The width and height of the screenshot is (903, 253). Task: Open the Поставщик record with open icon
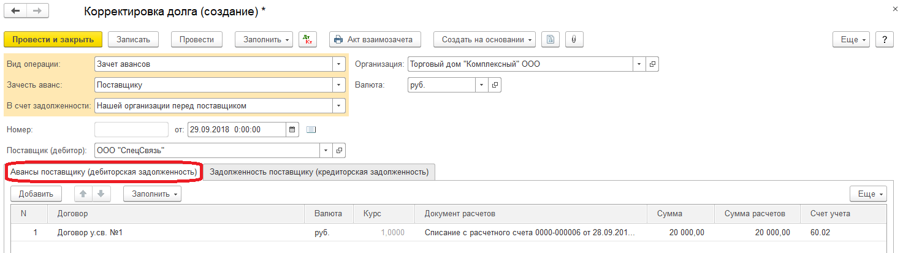tap(339, 150)
